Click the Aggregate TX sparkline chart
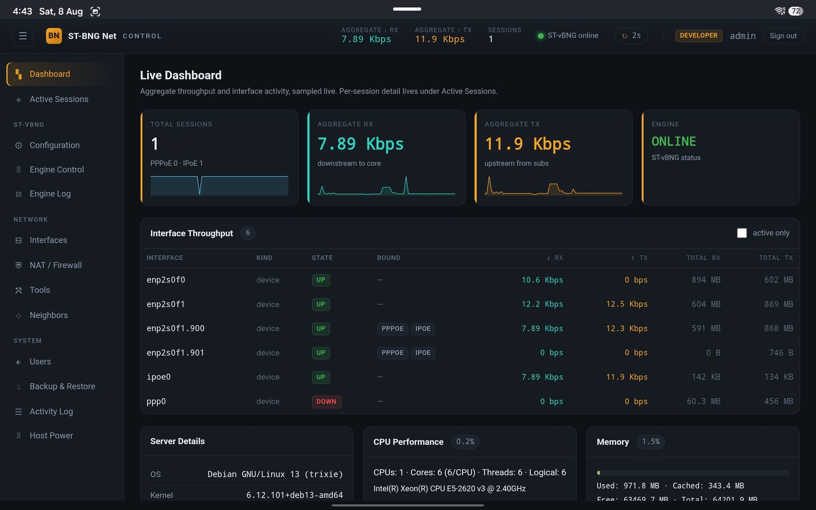816x510 pixels. tap(553, 186)
